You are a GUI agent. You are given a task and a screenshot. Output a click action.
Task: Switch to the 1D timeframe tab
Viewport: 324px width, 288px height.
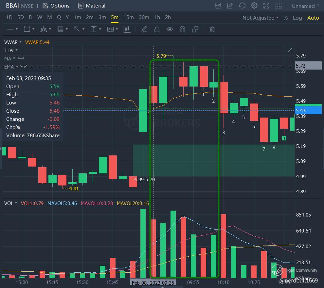[9, 17]
